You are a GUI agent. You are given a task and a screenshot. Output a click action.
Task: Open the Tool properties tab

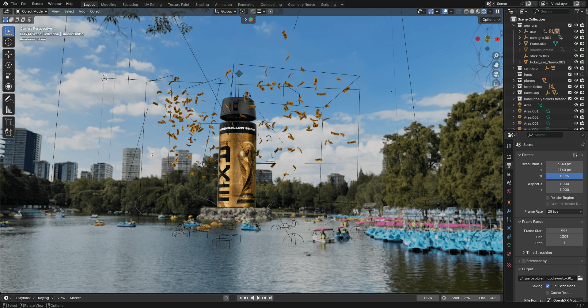(x=509, y=146)
